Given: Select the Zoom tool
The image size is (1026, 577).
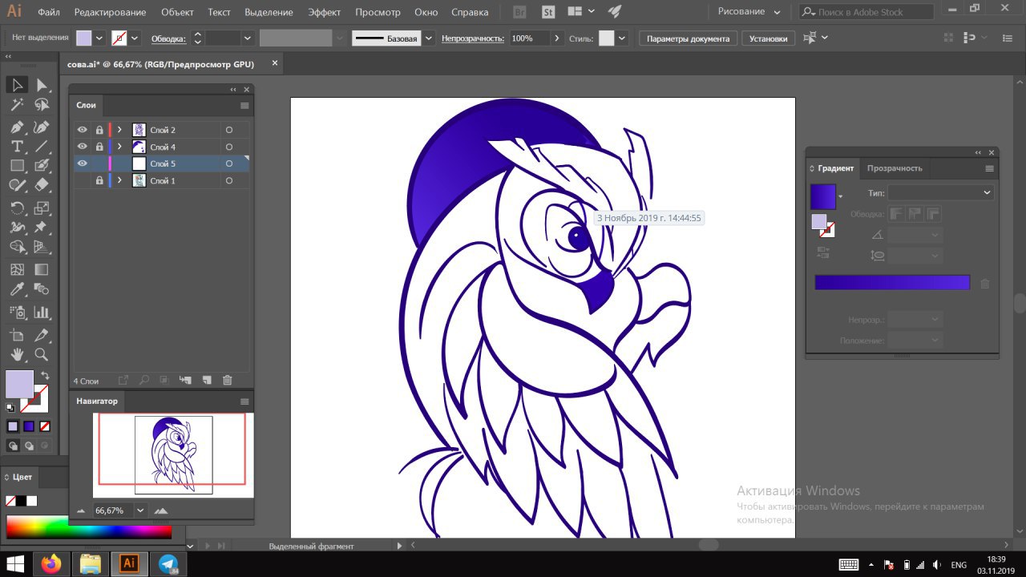Looking at the screenshot, I should 42,354.
